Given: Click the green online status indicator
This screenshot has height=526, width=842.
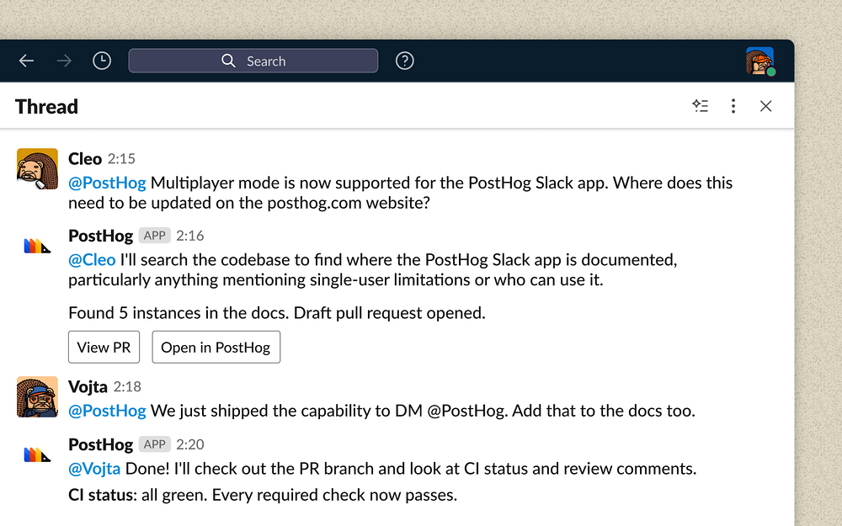Looking at the screenshot, I should (x=771, y=72).
